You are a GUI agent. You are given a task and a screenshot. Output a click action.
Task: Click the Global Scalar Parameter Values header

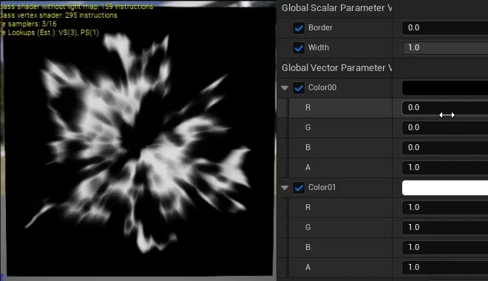(x=336, y=8)
